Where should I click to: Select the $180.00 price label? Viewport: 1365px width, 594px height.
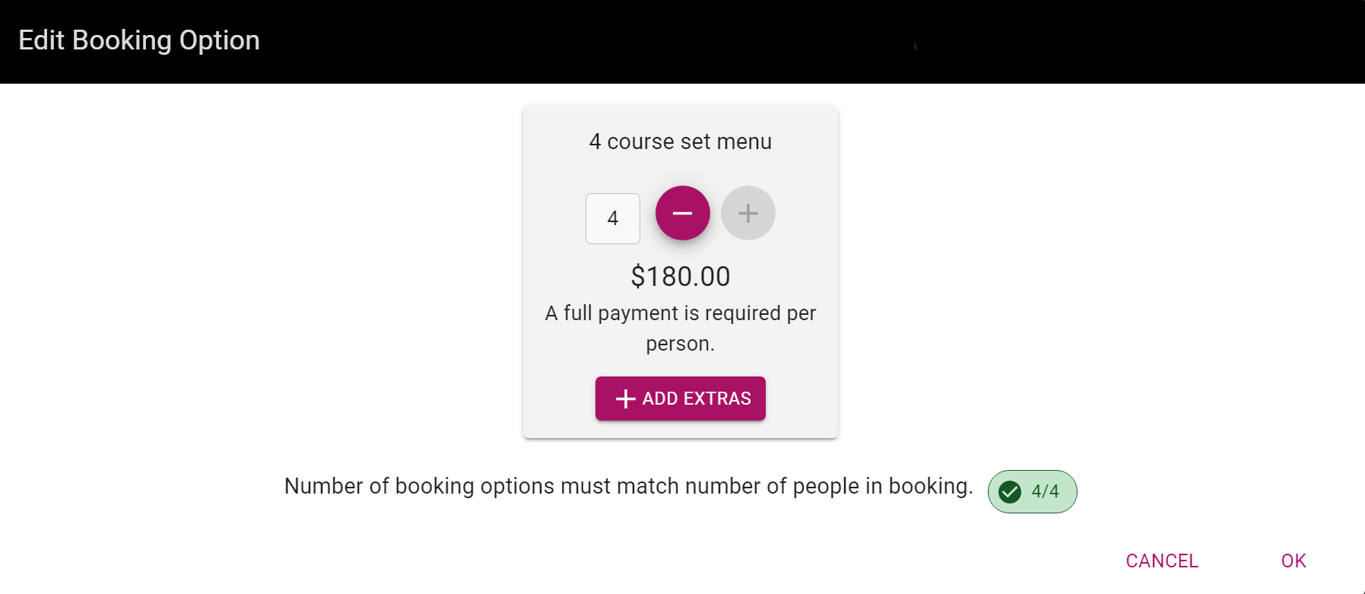pyautogui.click(x=680, y=276)
